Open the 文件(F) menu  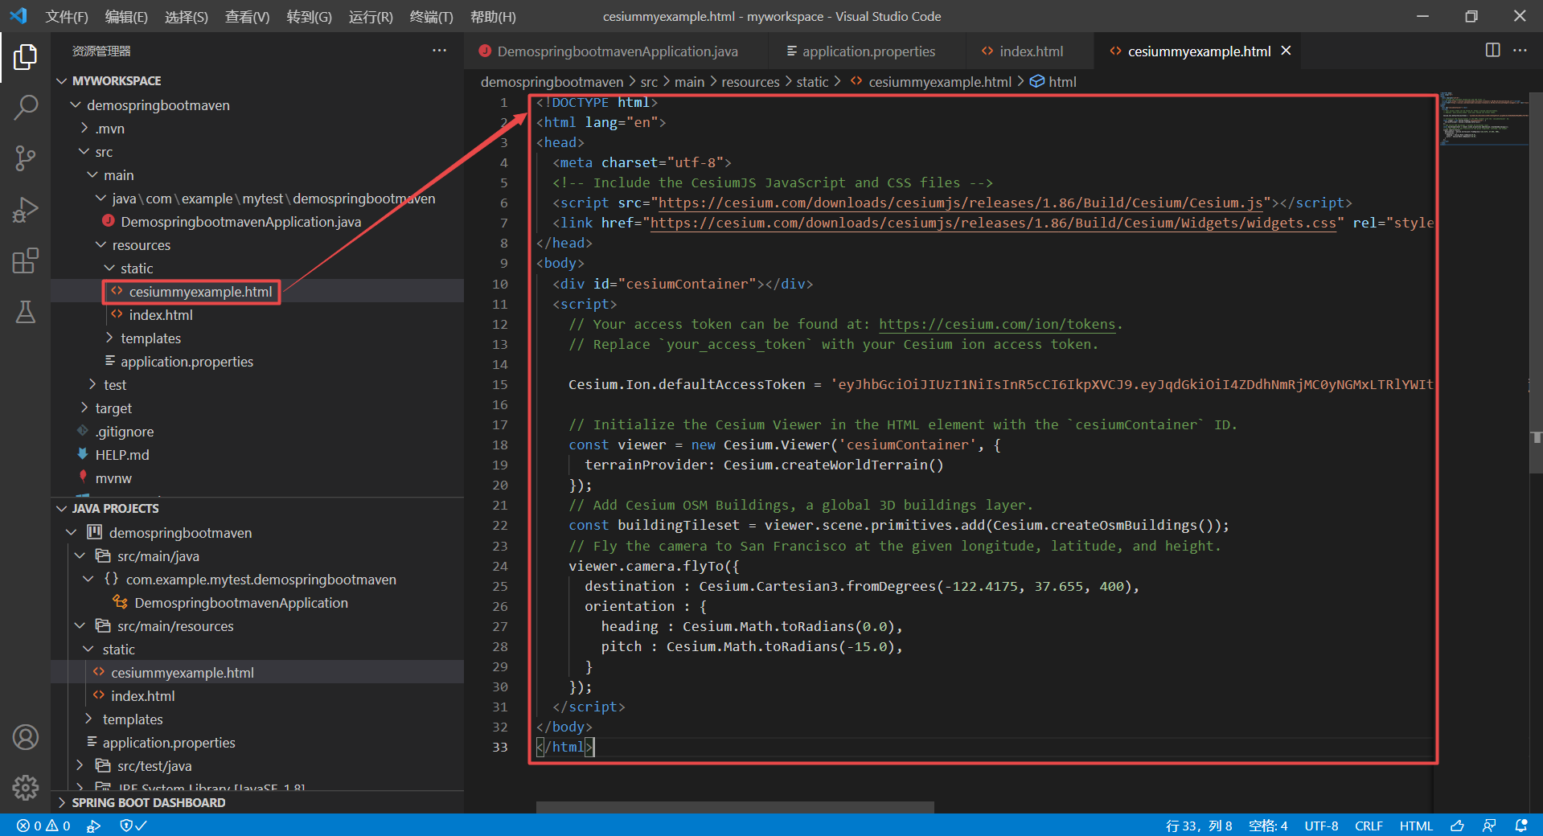67,16
